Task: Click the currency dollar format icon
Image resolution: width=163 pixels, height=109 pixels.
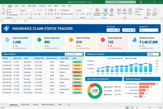Action: pyautogui.click(x=77, y=14)
